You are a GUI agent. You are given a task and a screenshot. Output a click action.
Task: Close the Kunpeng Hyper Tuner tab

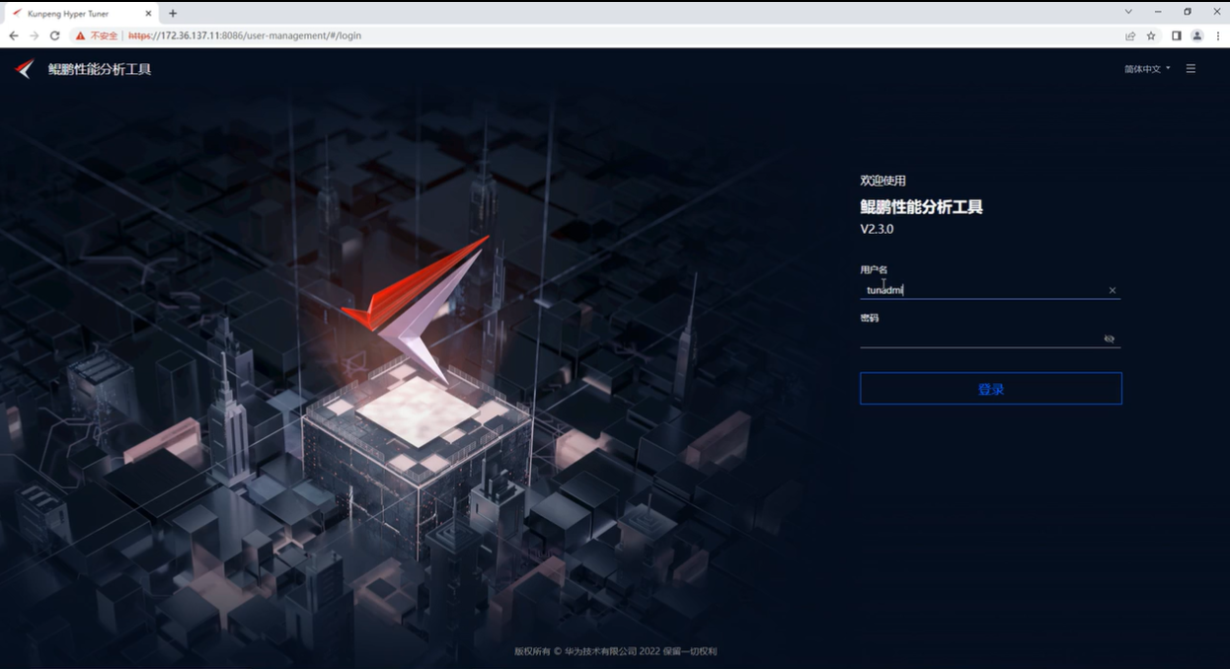click(x=149, y=14)
